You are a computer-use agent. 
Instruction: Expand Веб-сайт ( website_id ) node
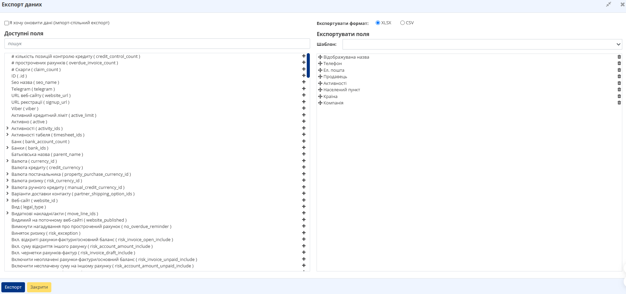click(x=7, y=200)
